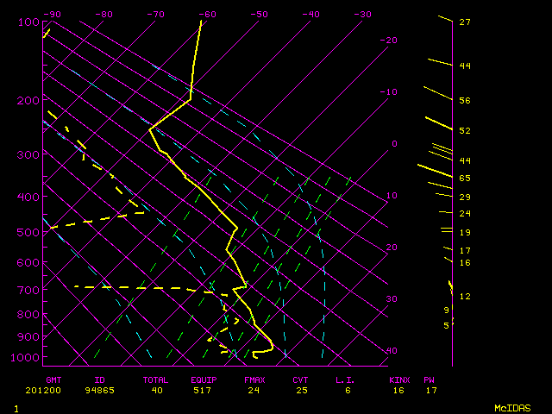Screen dimensions: 552x414
Task: Click the L.I. header label
Action: point(346,379)
